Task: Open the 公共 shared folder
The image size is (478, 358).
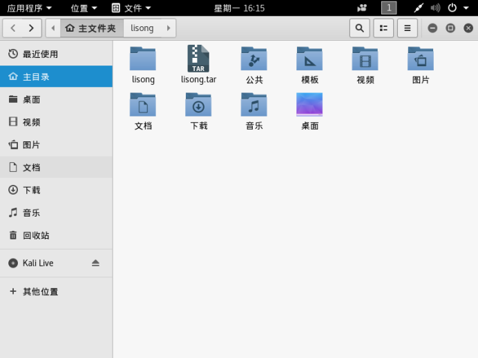Action: [x=254, y=59]
